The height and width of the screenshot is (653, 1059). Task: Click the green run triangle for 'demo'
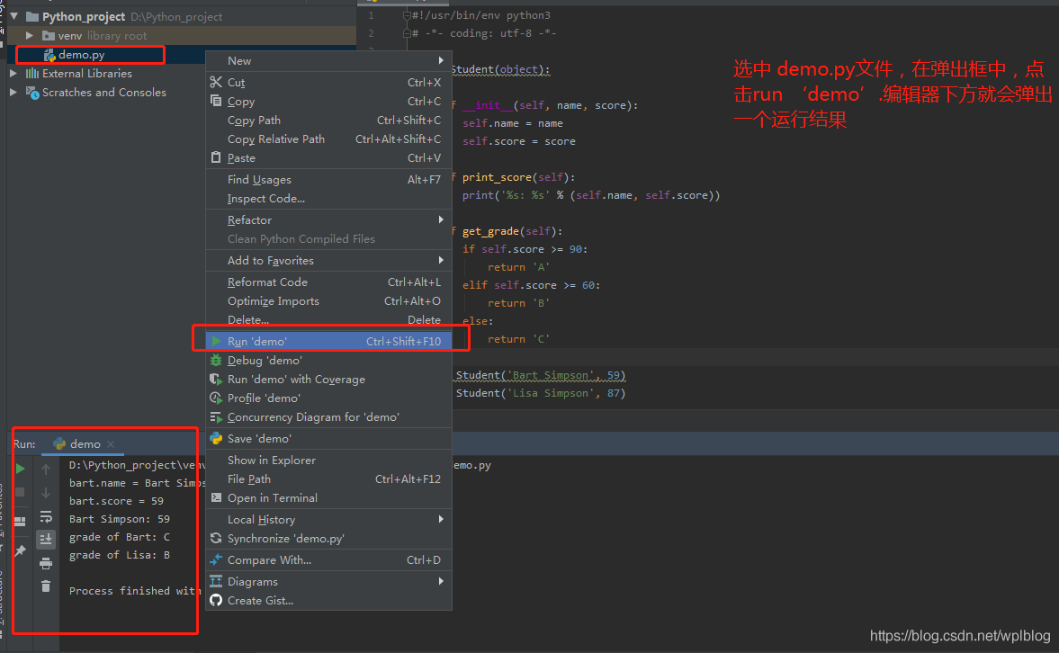click(x=216, y=341)
